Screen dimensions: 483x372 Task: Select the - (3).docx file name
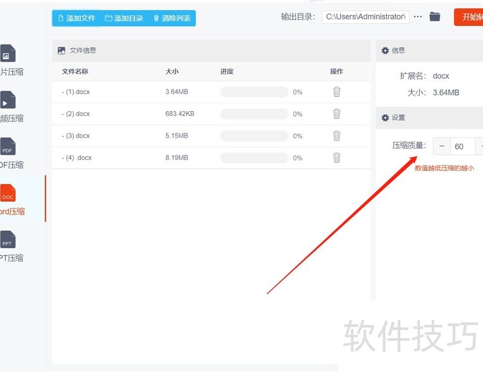click(76, 136)
